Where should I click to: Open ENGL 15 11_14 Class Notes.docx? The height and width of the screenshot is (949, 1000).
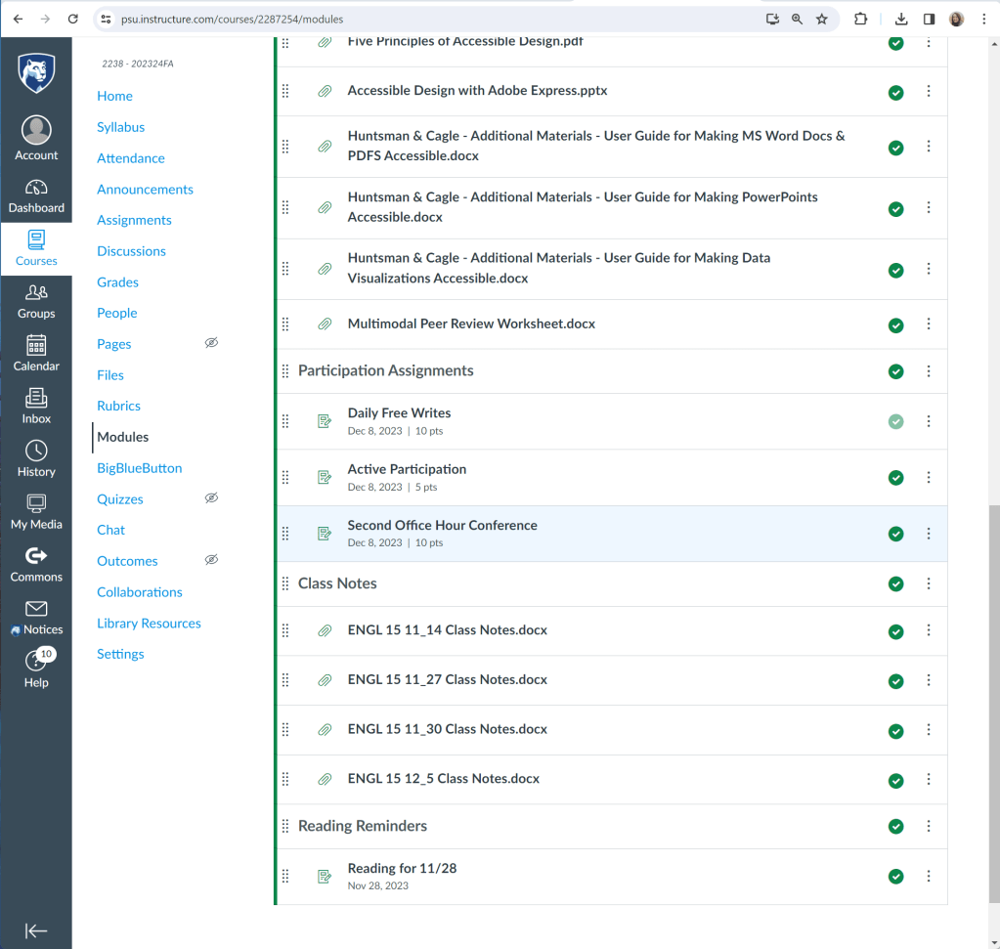(447, 630)
